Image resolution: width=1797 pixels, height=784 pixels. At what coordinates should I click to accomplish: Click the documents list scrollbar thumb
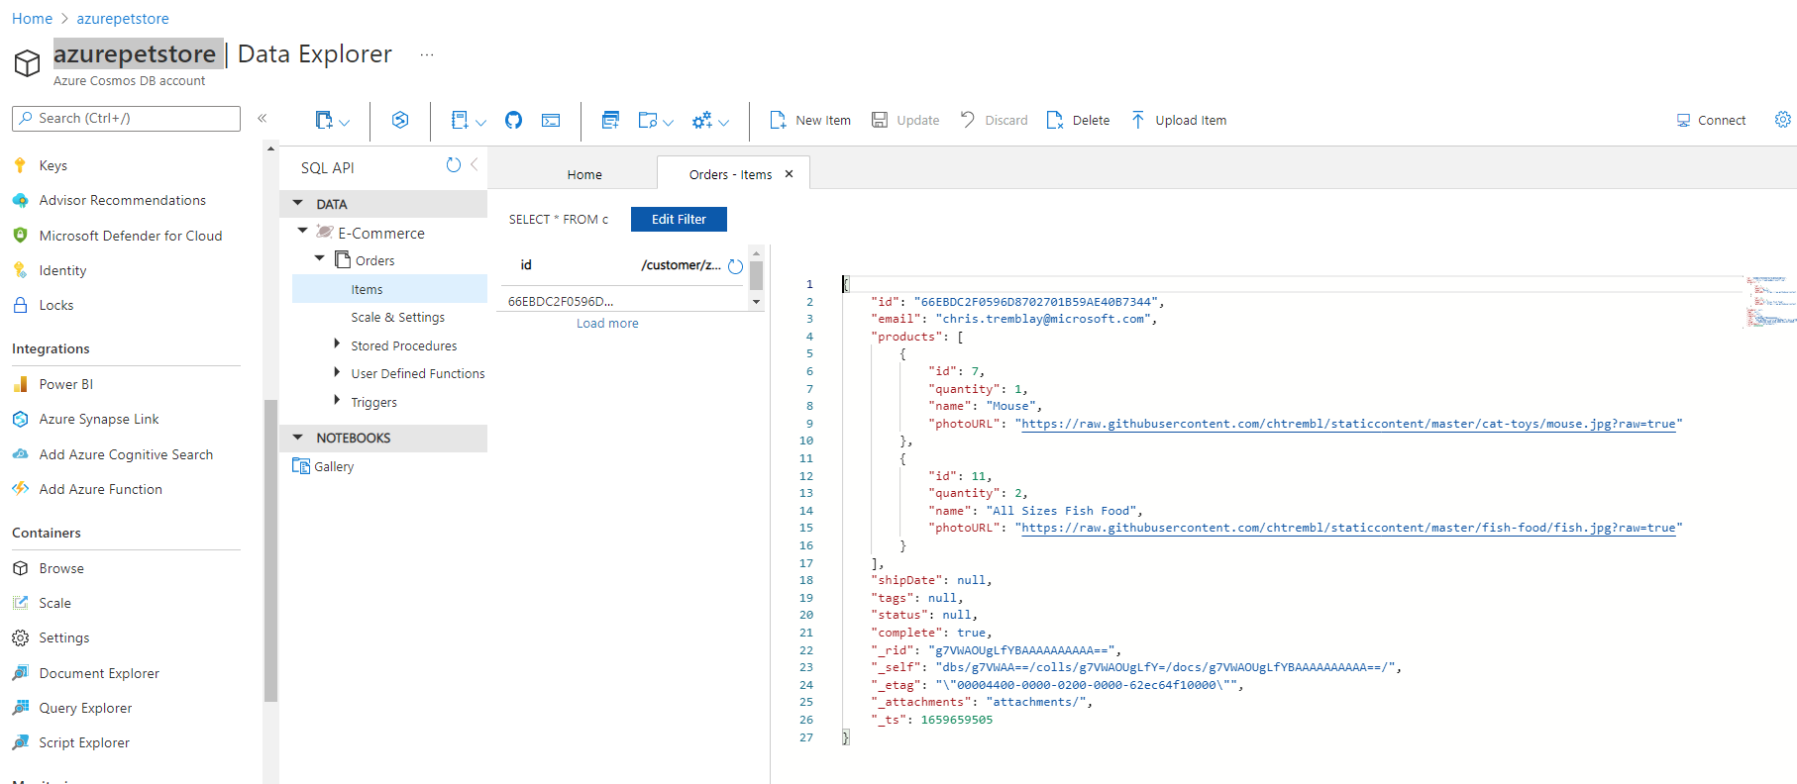pos(757,275)
